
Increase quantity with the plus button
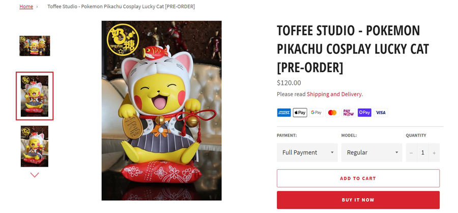pos(434,153)
